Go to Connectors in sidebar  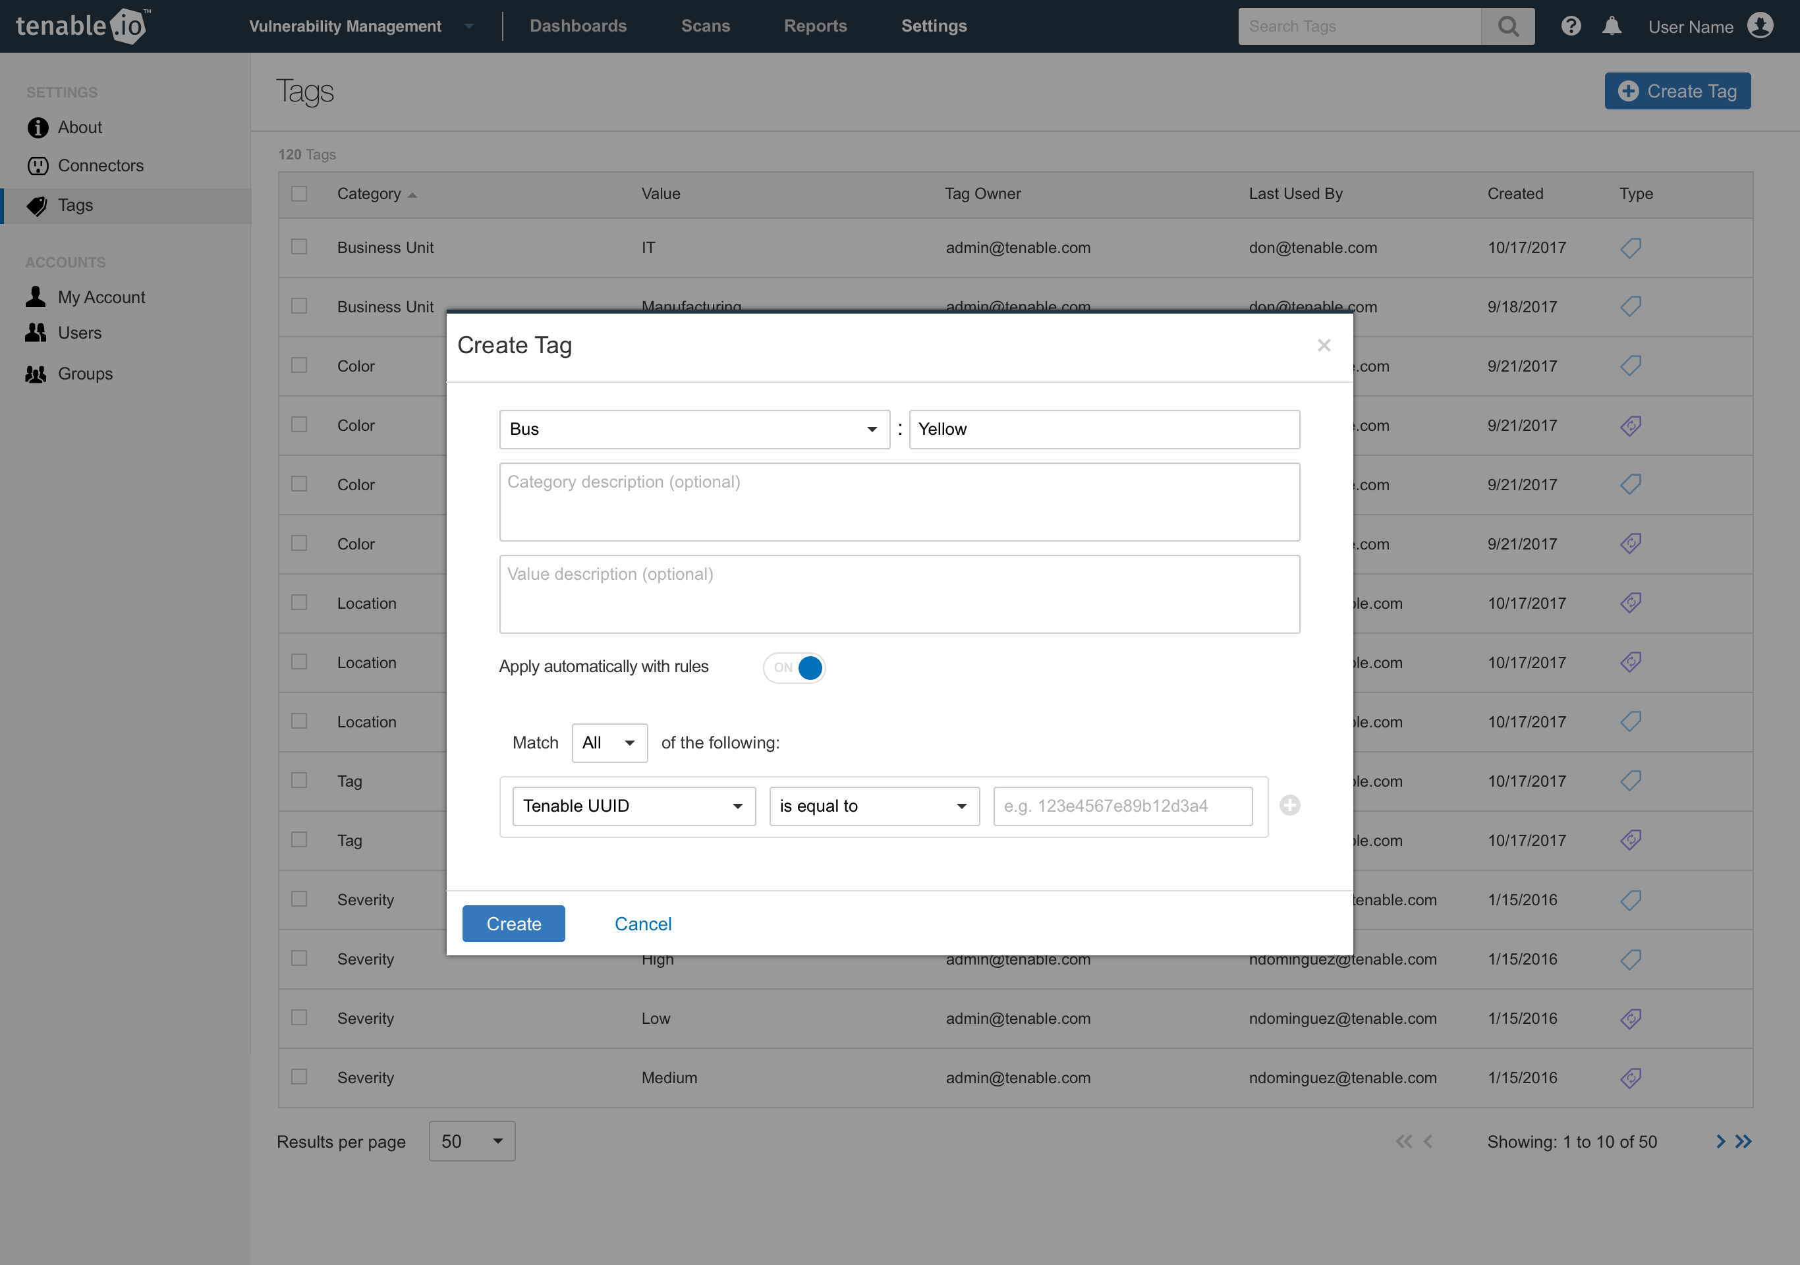click(100, 165)
